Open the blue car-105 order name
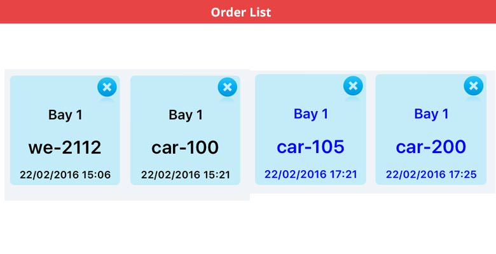Screen dimensions: 496x254 pos(310,147)
